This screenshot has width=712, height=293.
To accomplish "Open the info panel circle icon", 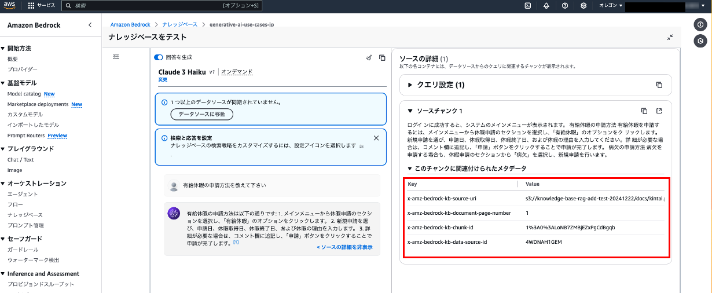I will point(700,25).
